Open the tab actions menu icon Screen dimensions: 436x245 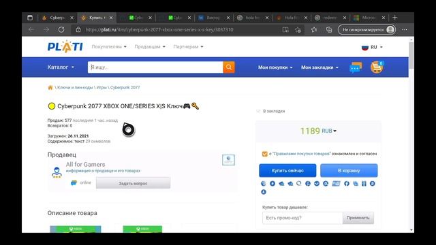click(x=30, y=18)
